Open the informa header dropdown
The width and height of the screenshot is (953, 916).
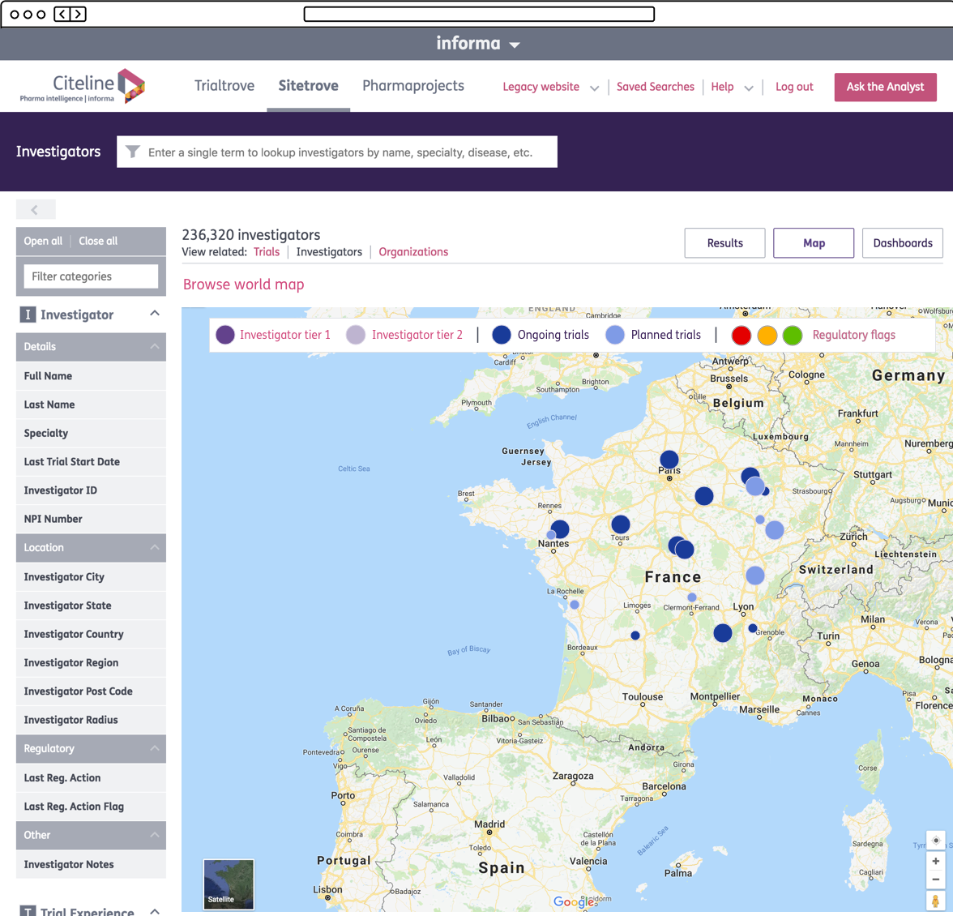pos(515,45)
